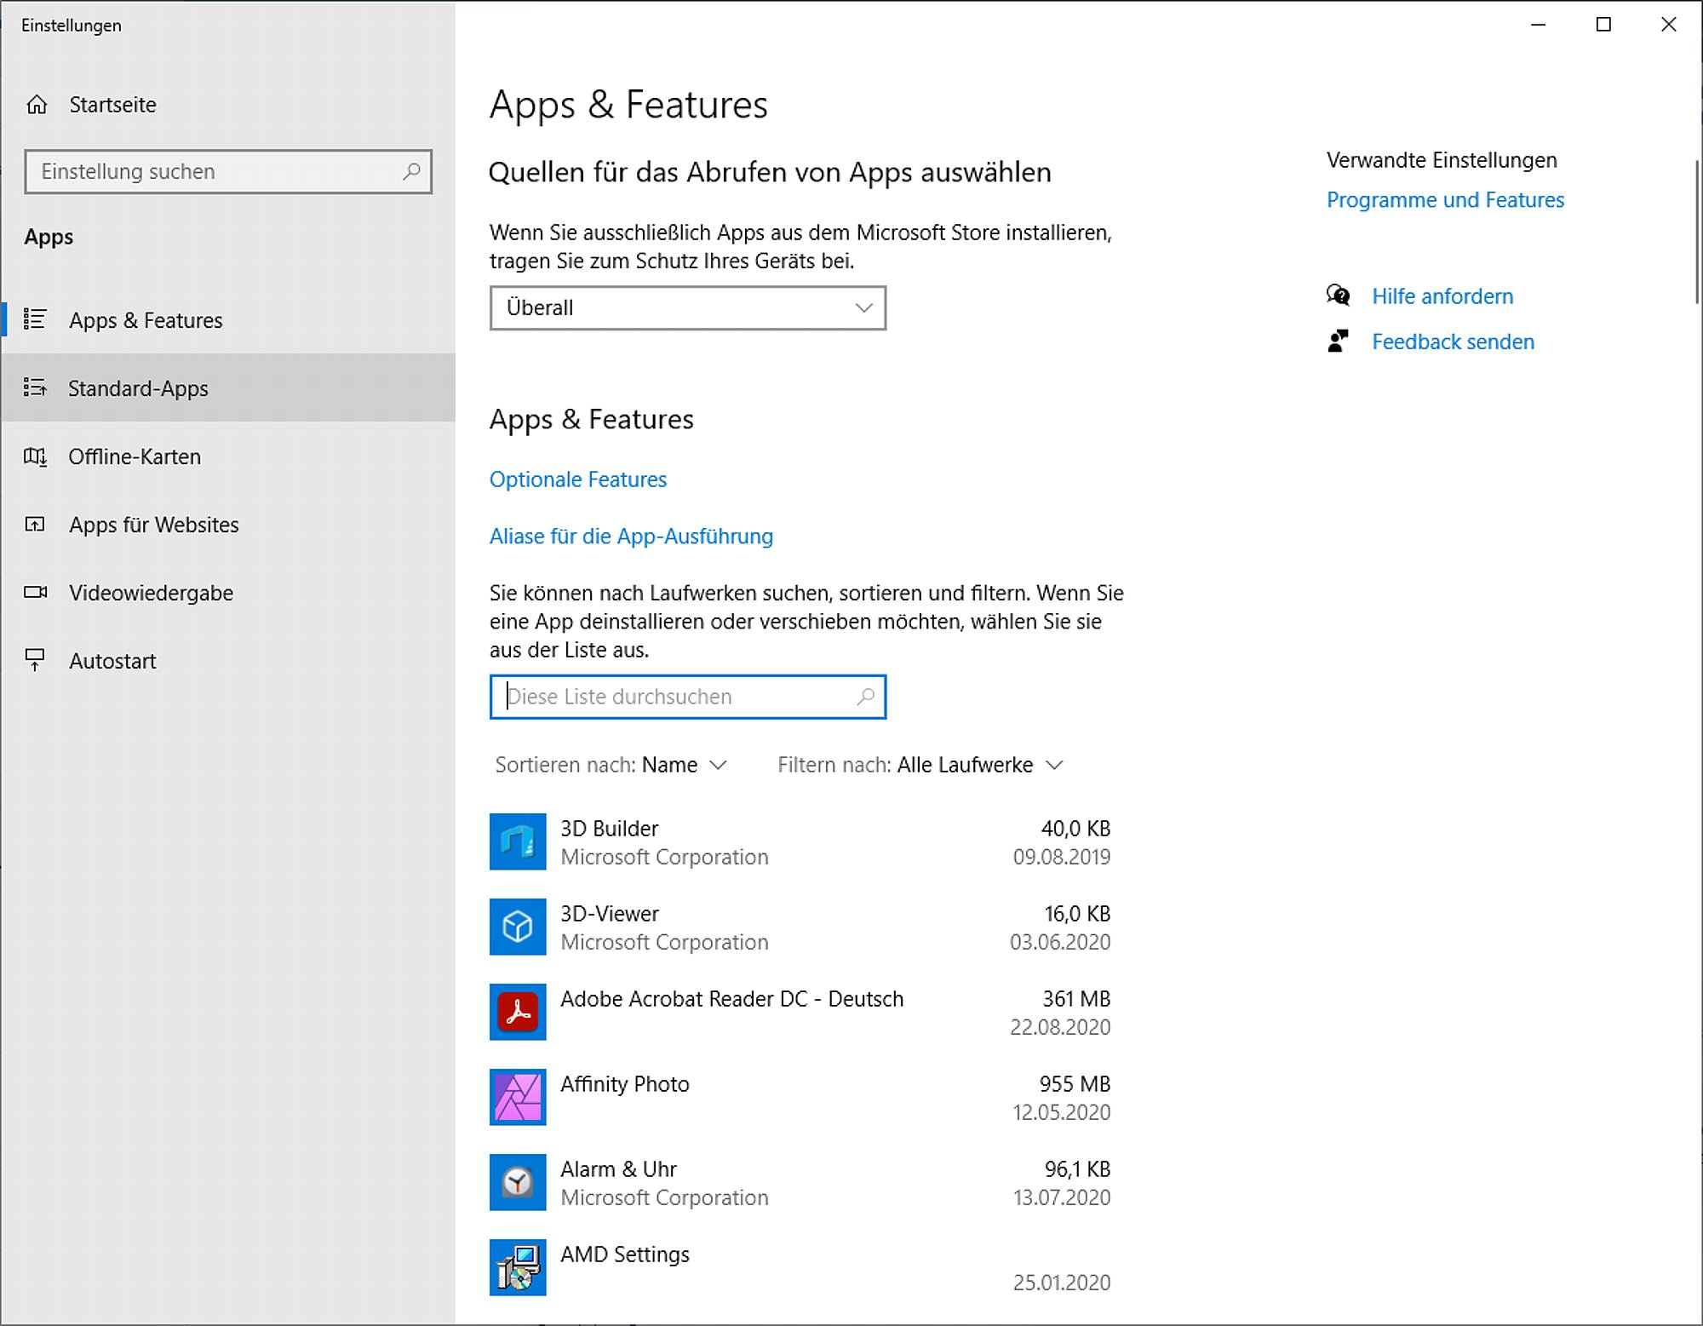Click the date 25.01.2020
The image size is (1703, 1326).
coord(1062,1283)
